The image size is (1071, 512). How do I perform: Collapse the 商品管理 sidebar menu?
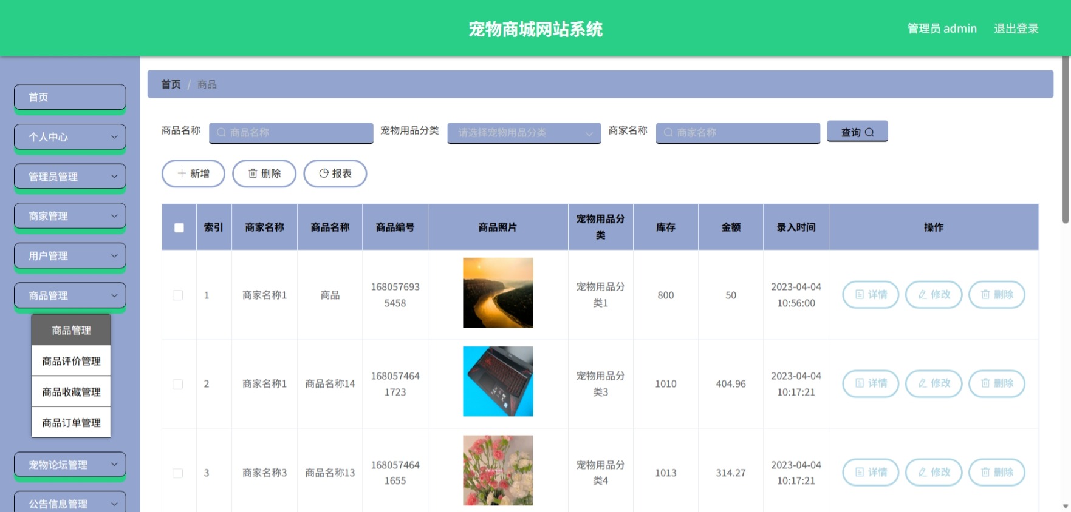(x=70, y=295)
